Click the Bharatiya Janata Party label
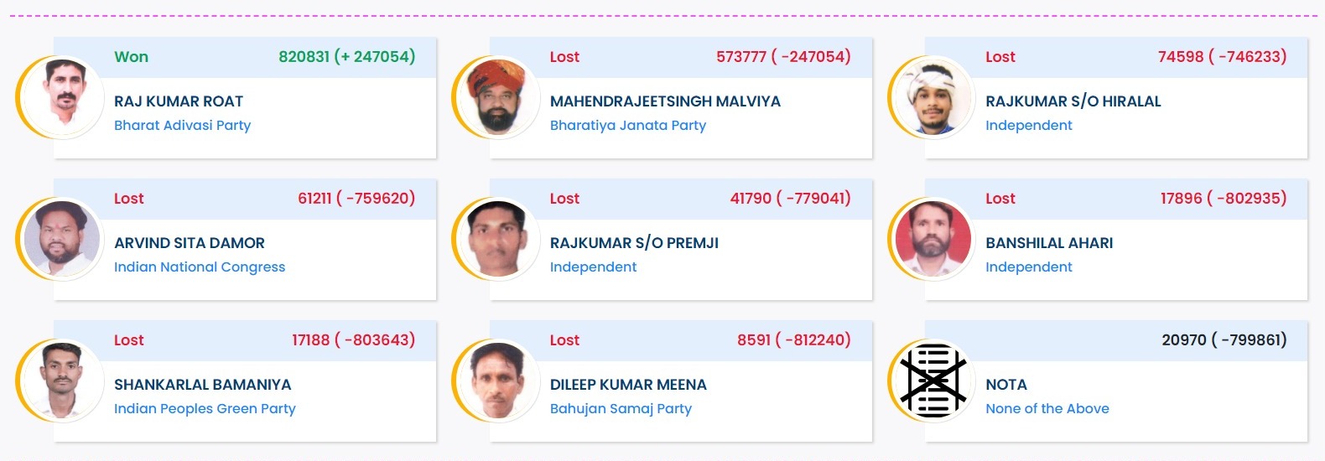The width and height of the screenshot is (1325, 461). [x=627, y=125]
